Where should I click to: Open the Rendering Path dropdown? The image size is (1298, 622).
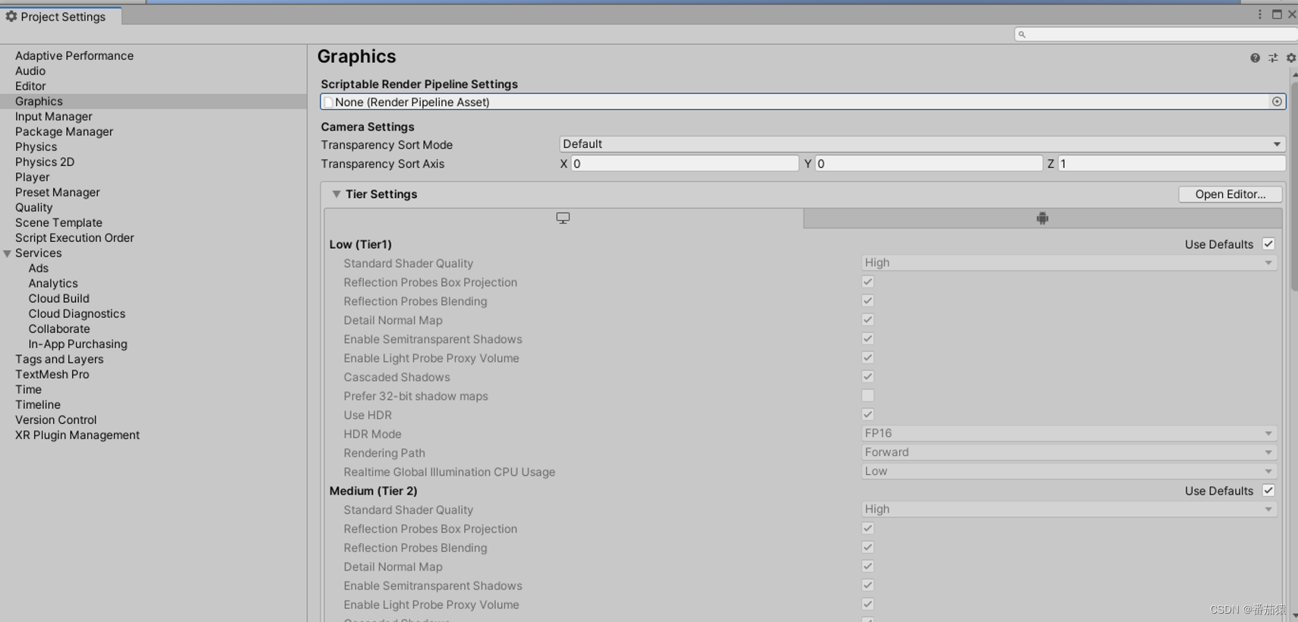(x=1069, y=452)
